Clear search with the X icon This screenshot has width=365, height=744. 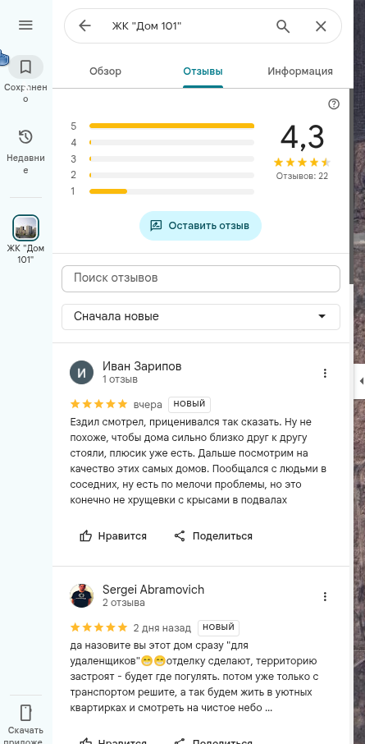click(x=321, y=26)
